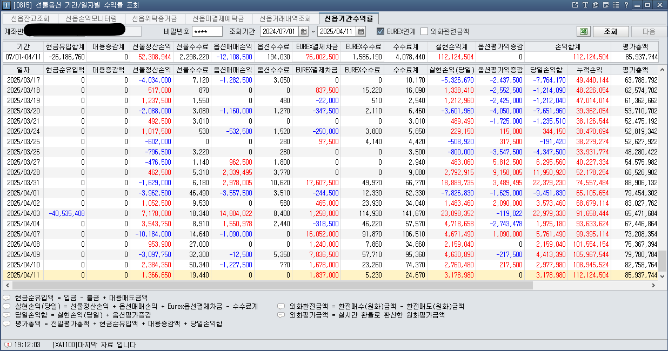Click the pop-out window icon in title bar

coord(576,5)
